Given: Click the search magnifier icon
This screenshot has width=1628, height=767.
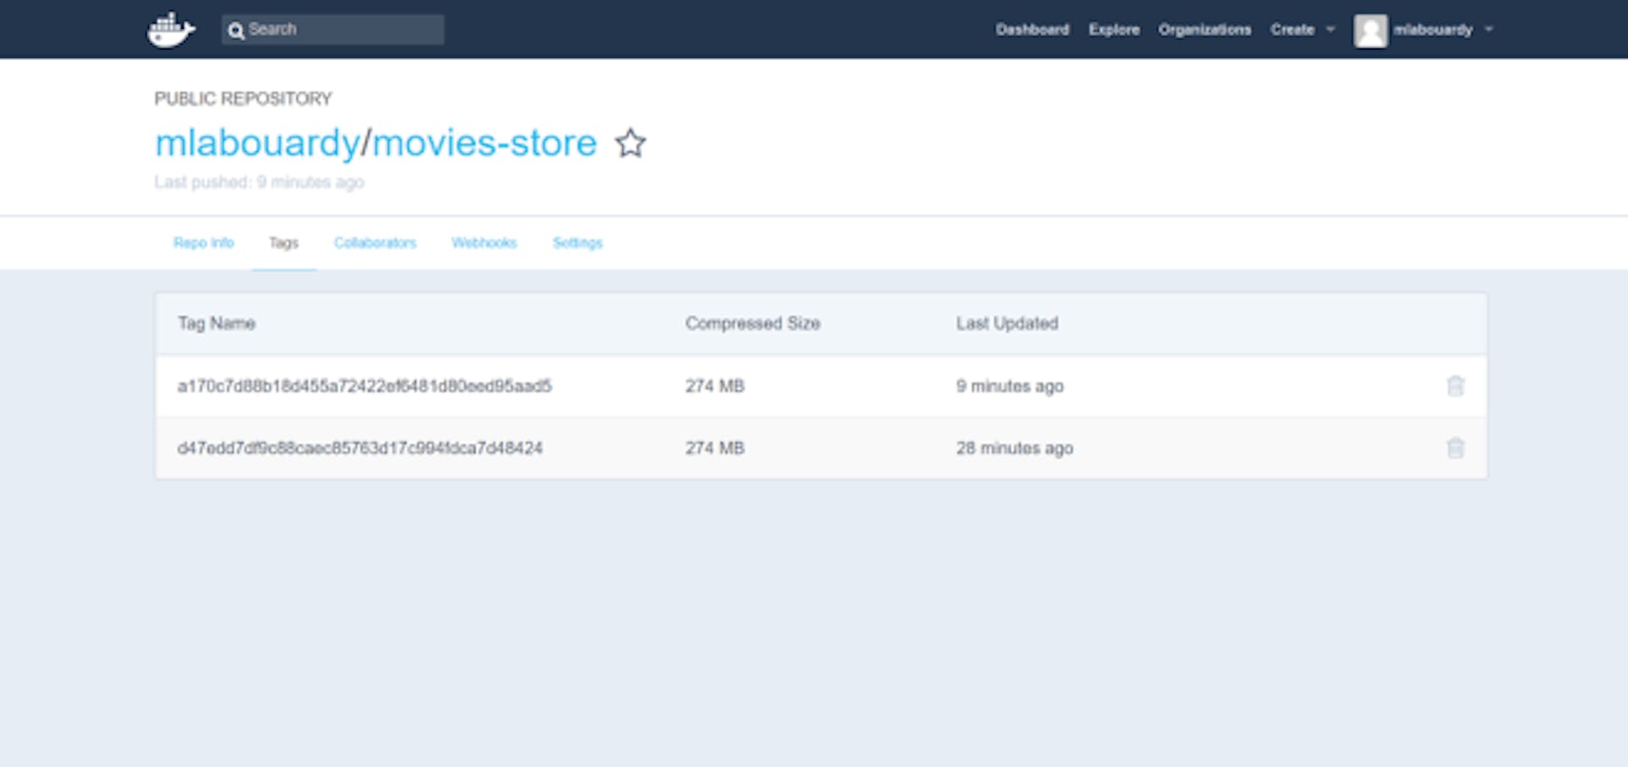Looking at the screenshot, I should pos(236,31).
